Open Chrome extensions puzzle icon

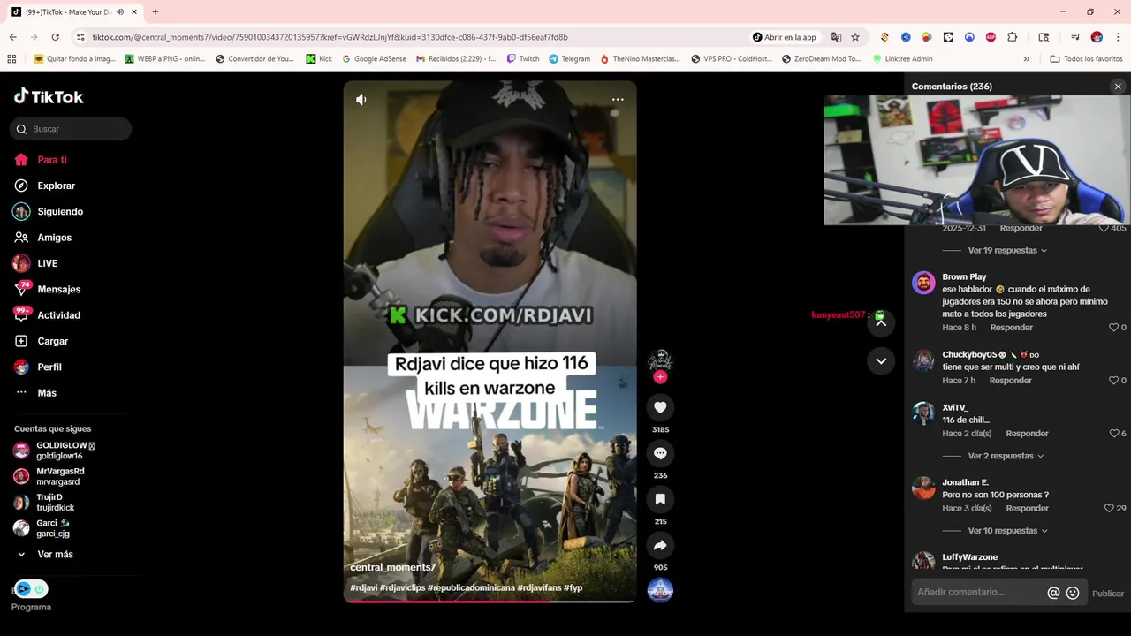pyautogui.click(x=1013, y=37)
